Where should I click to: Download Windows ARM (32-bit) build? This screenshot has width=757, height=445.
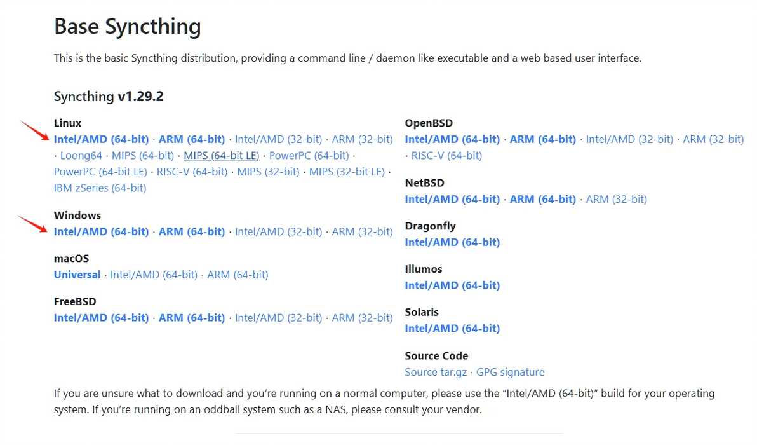(362, 231)
